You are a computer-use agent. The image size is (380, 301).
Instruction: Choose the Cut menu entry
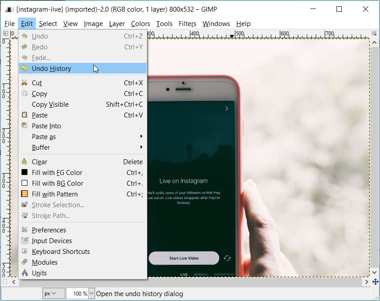(x=83, y=83)
